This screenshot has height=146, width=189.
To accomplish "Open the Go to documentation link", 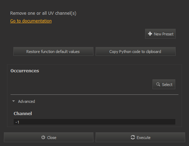I will point(31,21).
